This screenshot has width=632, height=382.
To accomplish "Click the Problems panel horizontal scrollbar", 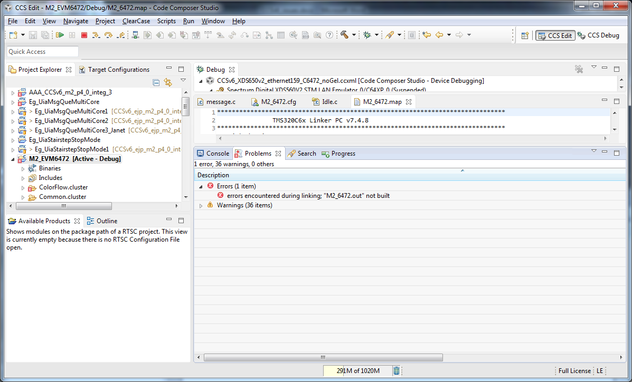I will pos(323,357).
